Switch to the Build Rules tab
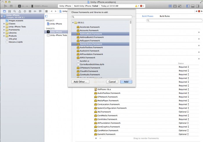 coord(165,16)
